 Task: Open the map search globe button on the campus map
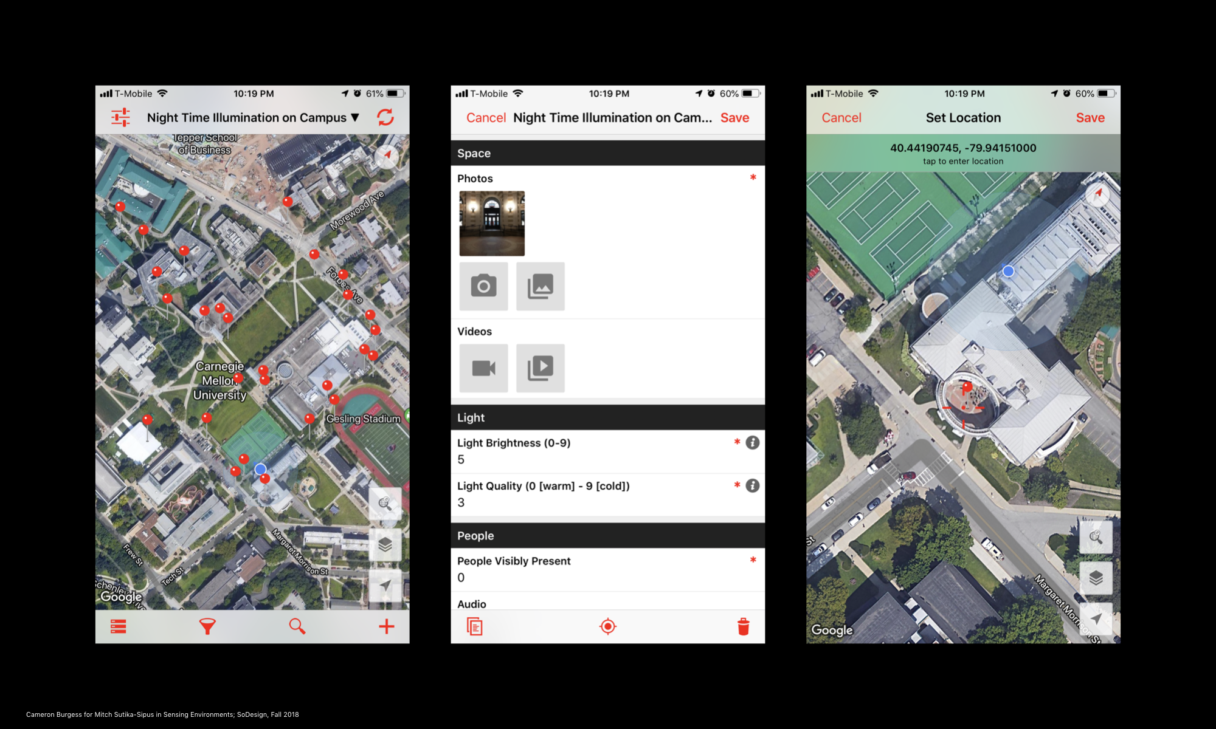385,503
